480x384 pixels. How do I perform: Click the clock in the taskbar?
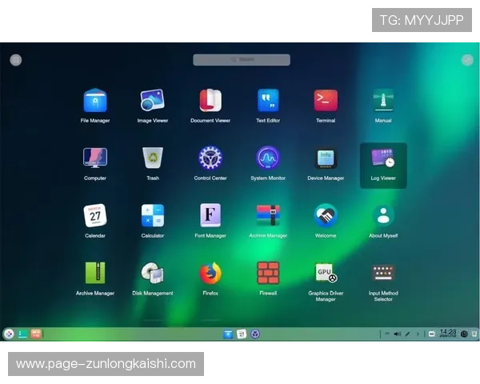448,333
